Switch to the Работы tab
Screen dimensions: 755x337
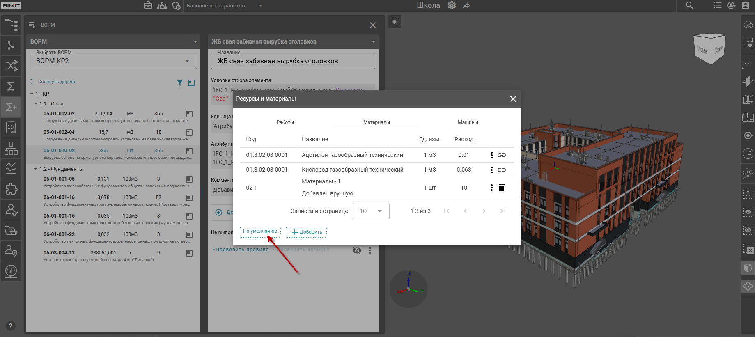click(285, 122)
